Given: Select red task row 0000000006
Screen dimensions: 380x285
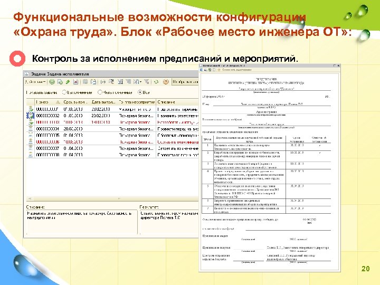Looking at the screenshot, I should click(x=112, y=142).
